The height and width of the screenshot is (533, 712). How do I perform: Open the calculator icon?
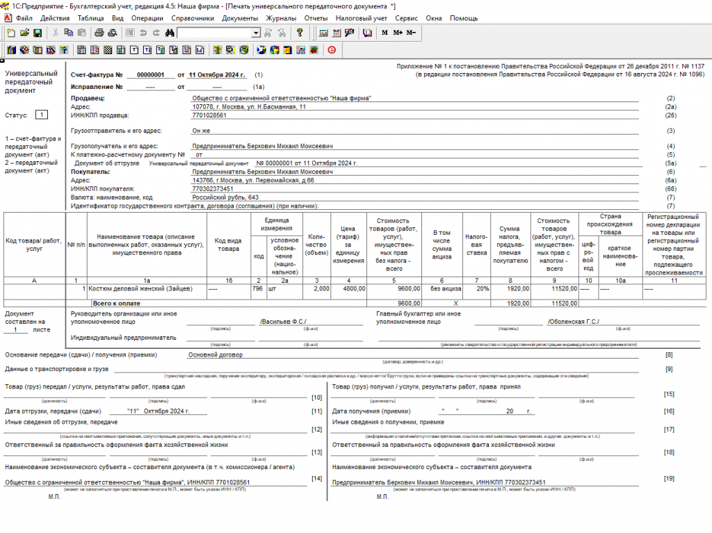[x=323, y=33]
